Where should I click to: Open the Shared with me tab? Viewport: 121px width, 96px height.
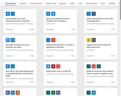point(36,4)
